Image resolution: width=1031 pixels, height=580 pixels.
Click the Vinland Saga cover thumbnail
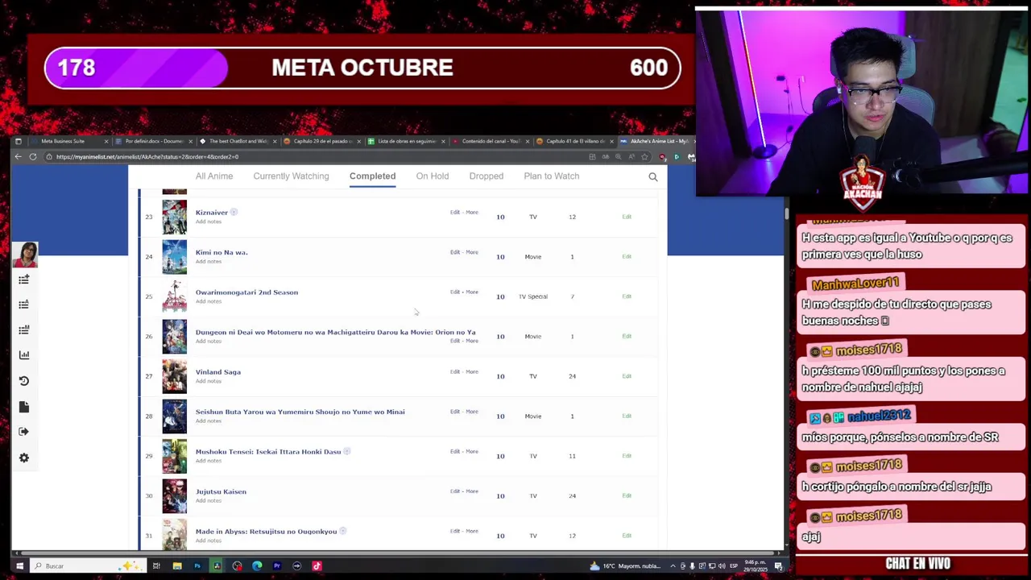(x=174, y=376)
